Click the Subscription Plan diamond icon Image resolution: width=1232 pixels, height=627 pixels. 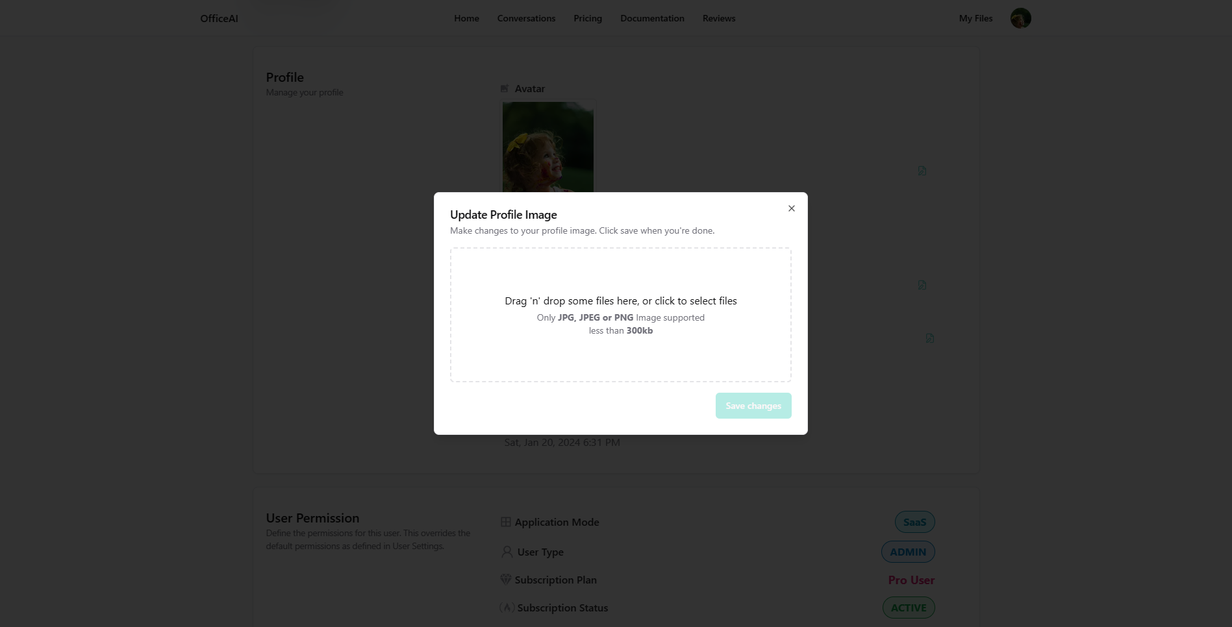click(x=506, y=580)
